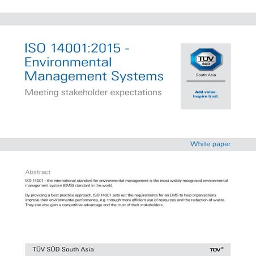Click paragraph starting 'By providing a best practice'
Image resolution: width=256 pixels, height=256 pixels.
point(125,200)
